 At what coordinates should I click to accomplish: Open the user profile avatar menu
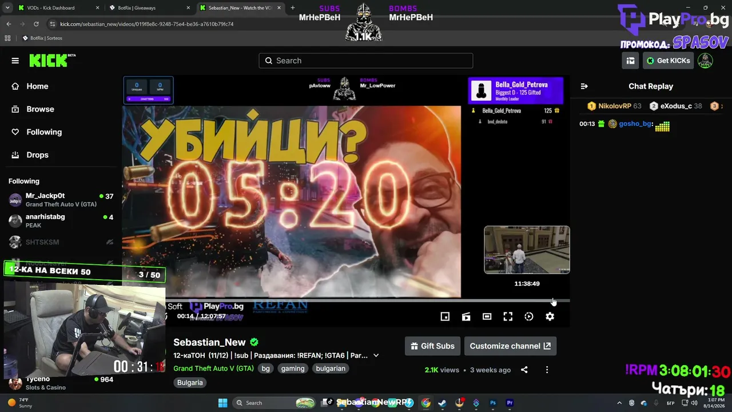click(x=705, y=61)
